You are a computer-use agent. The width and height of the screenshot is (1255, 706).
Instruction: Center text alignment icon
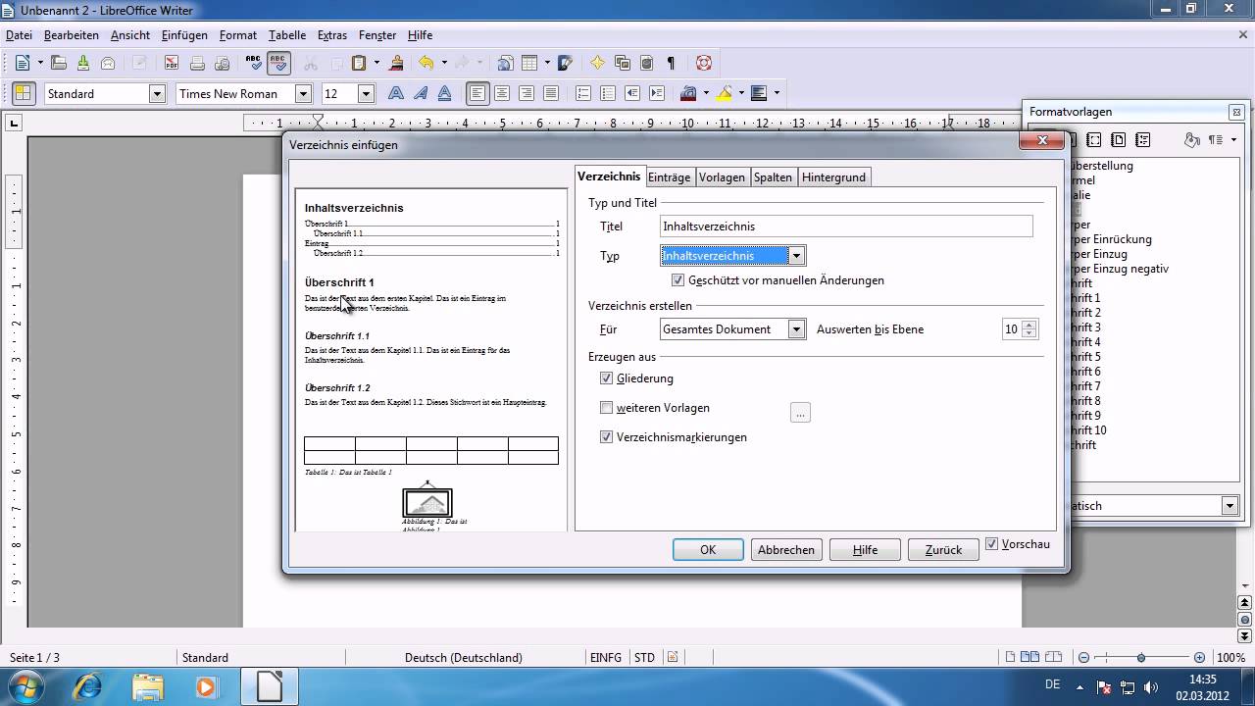point(502,93)
